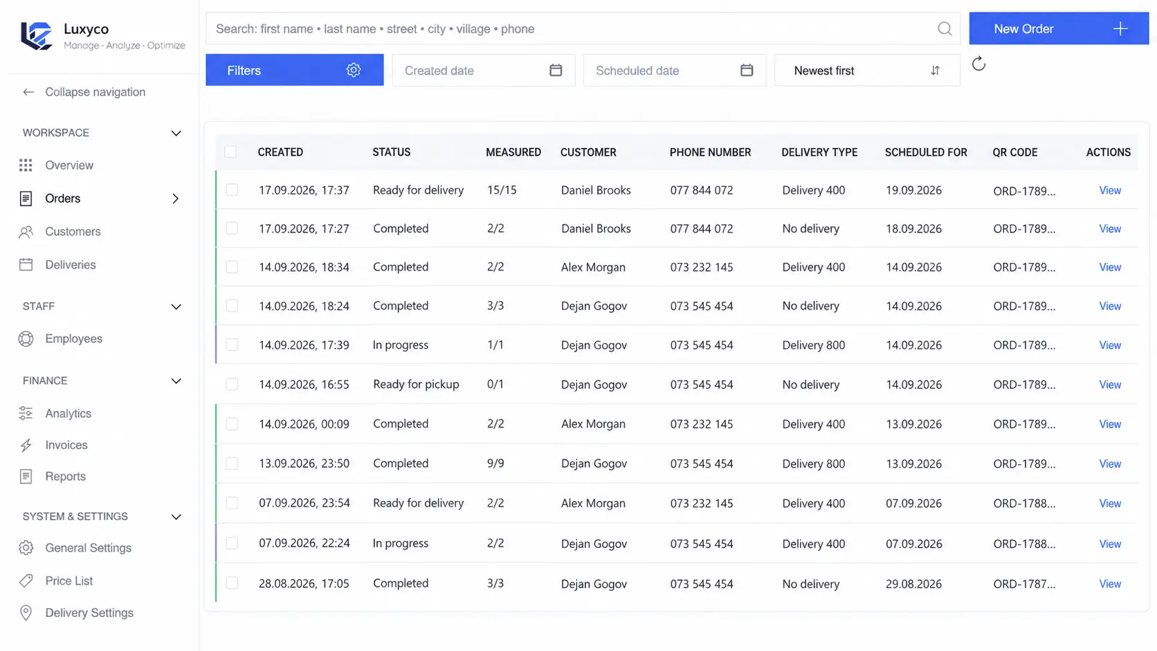Collapse the STAFF section chevron
The image size is (1157, 651).
coord(176,306)
